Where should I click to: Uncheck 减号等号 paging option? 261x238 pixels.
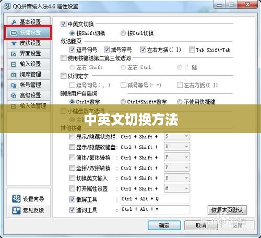pos(106,50)
